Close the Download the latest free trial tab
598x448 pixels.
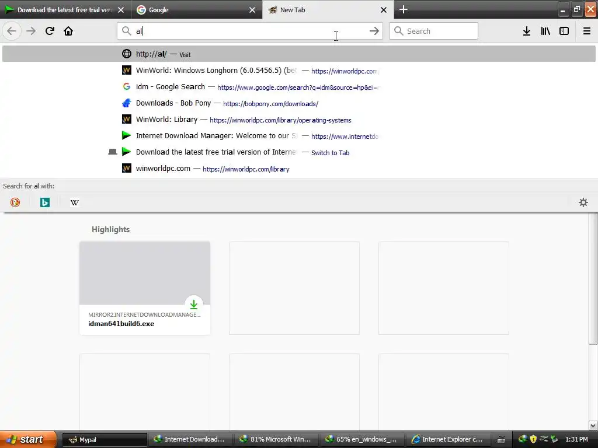tap(121, 10)
